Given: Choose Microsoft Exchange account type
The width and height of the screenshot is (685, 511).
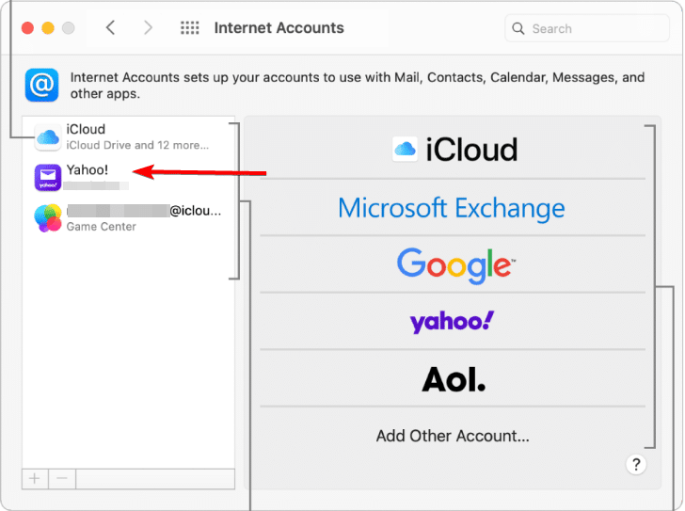Looking at the screenshot, I should tap(452, 208).
